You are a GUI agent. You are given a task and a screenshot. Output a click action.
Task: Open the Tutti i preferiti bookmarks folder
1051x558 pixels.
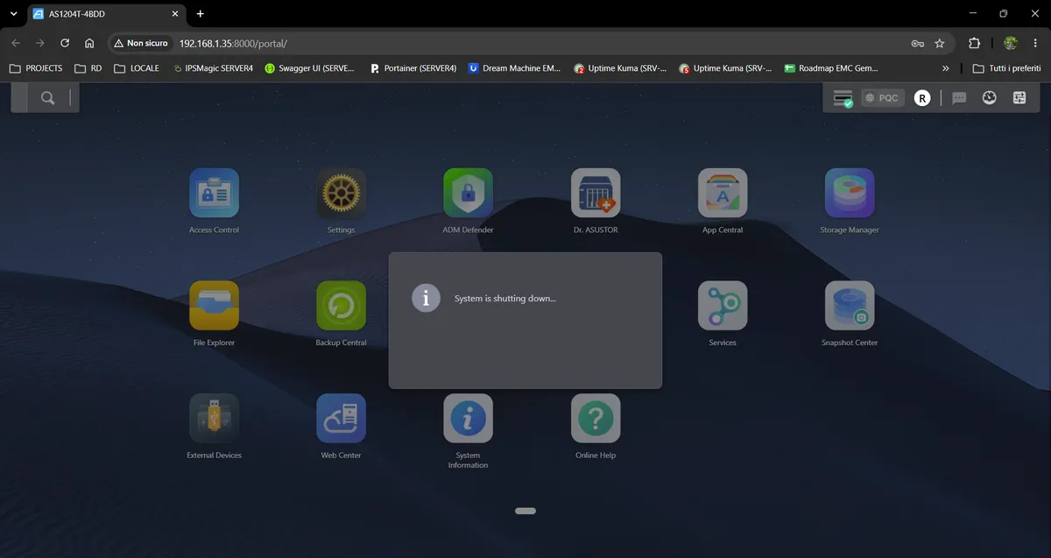1006,68
